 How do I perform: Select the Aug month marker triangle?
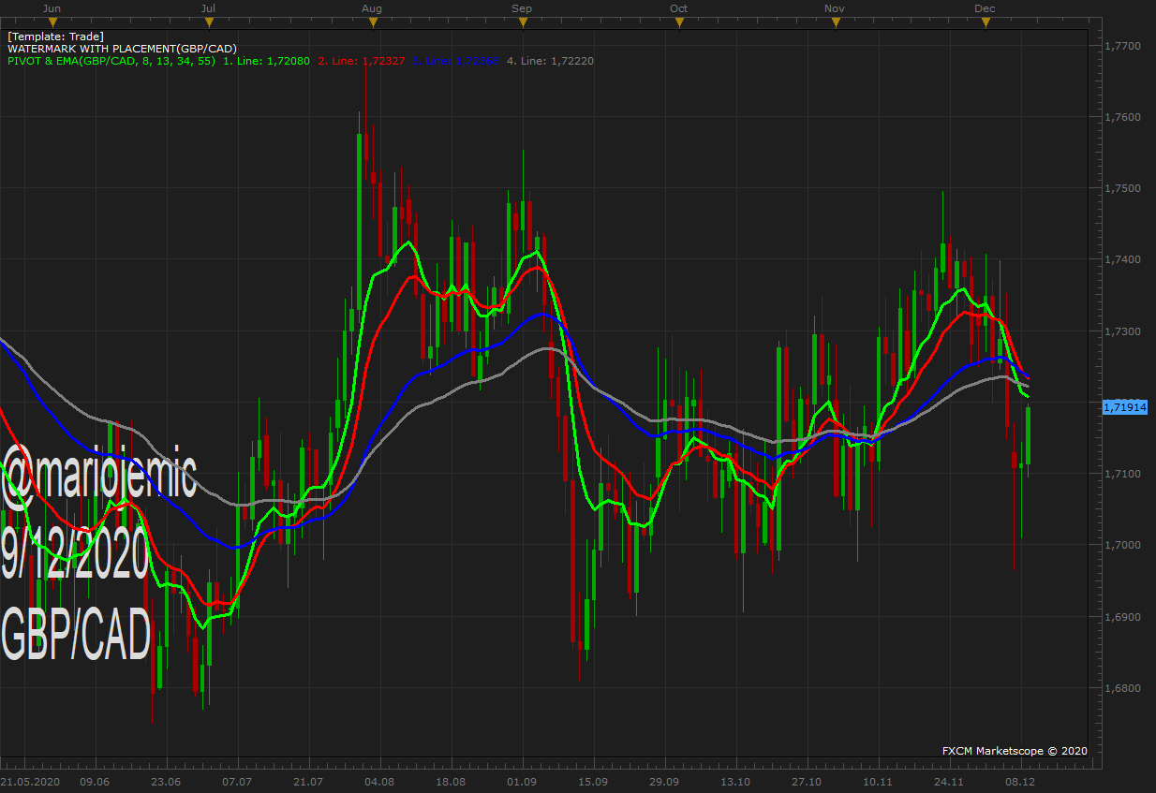[373, 22]
